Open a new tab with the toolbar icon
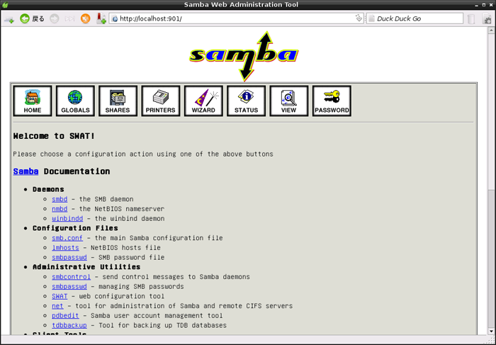Screen dimensions: 496x345 pyautogui.click(x=9, y=19)
